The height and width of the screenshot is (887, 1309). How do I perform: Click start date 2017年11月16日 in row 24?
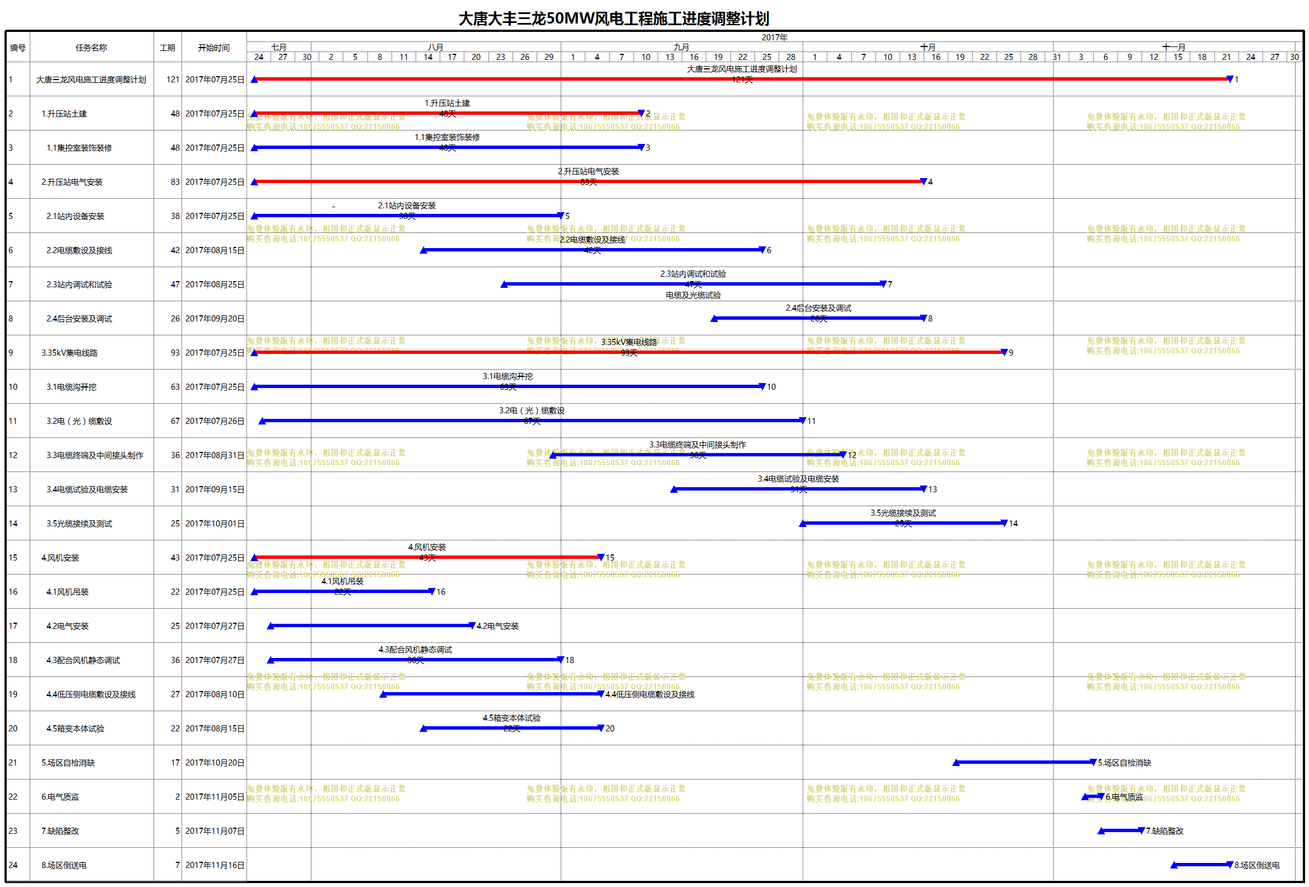pos(215,865)
